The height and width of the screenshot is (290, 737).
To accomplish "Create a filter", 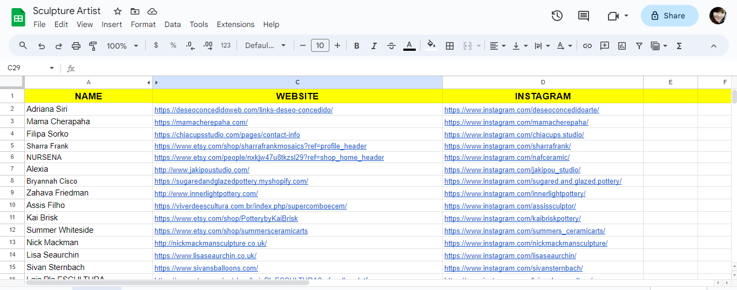I will coord(639,46).
